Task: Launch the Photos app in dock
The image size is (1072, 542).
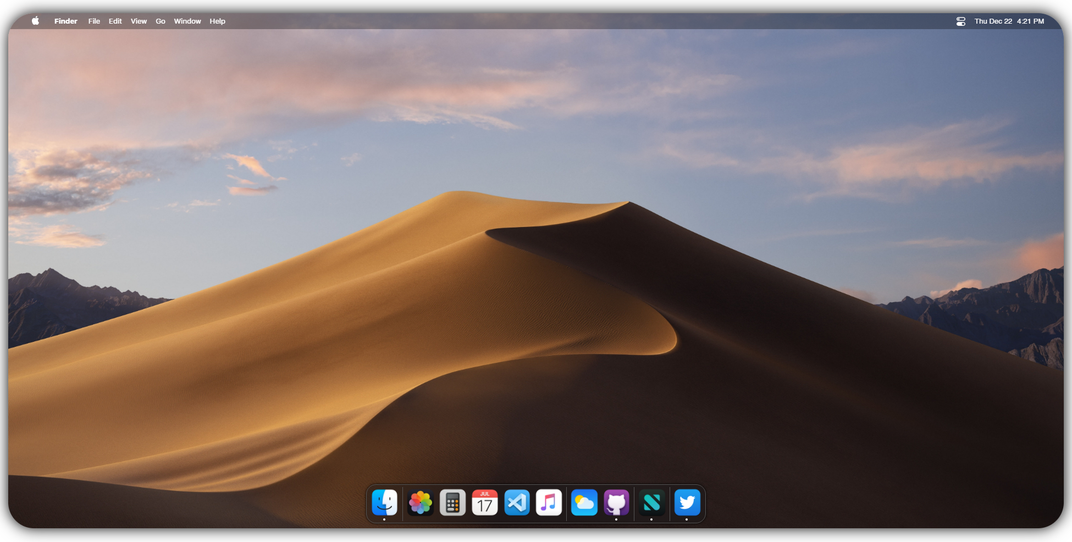Action: click(x=421, y=502)
